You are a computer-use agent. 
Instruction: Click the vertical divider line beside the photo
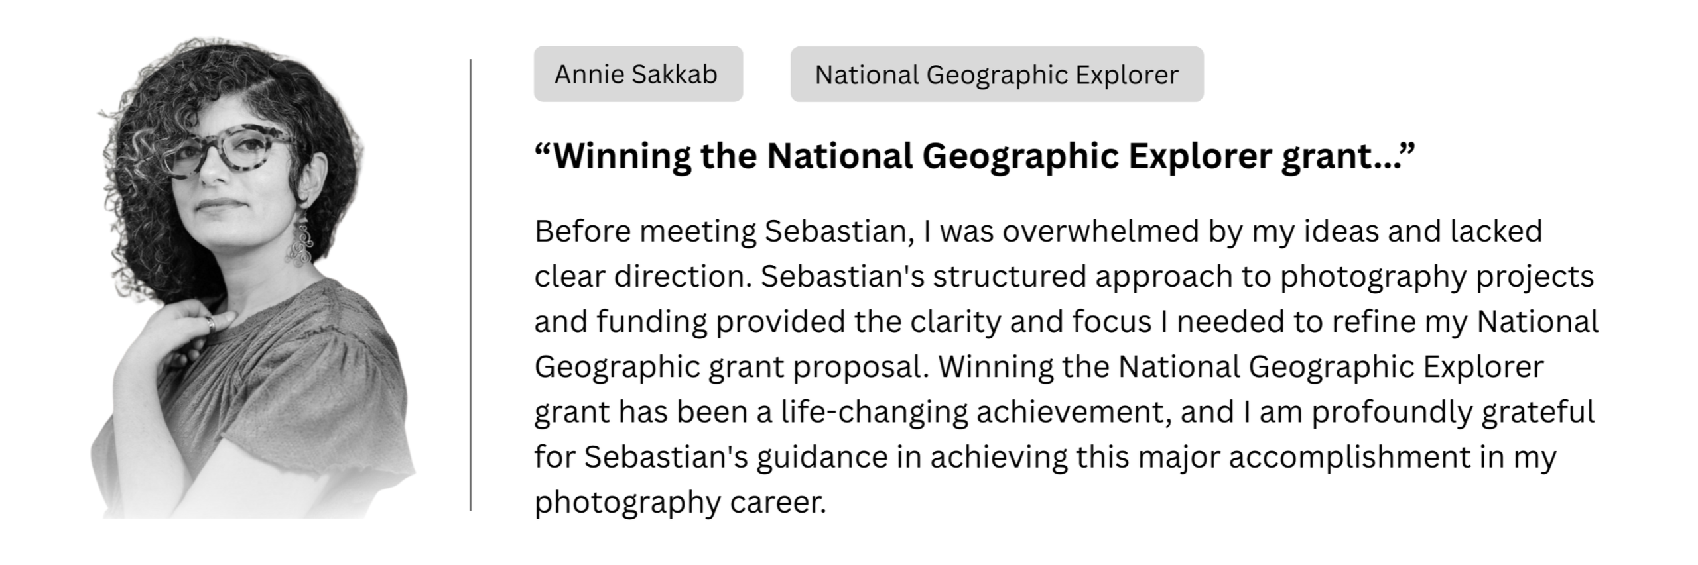pyautogui.click(x=470, y=285)
